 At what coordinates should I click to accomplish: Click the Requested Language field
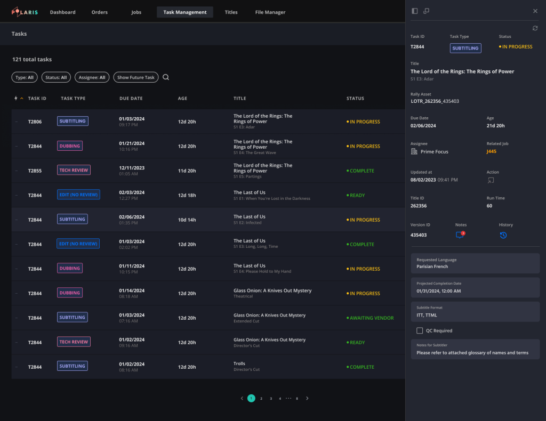475,263
